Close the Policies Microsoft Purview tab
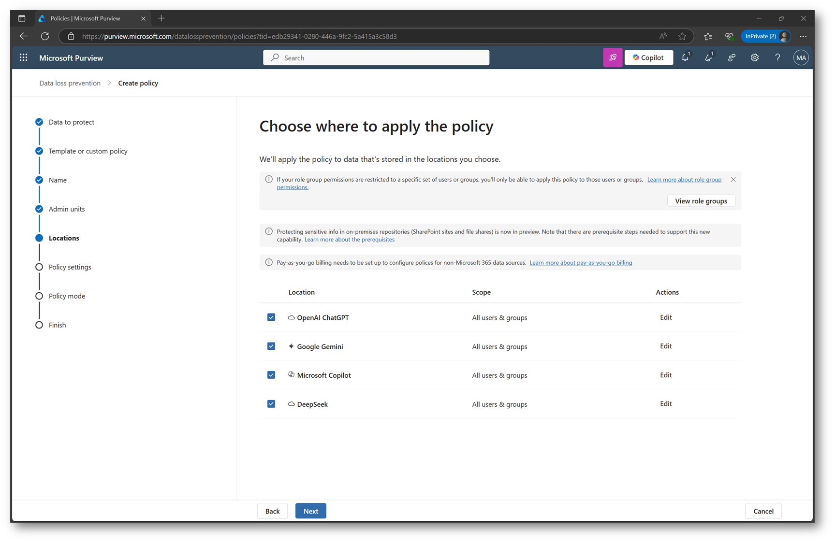This screenshot has width=835, height=543. 143,18
